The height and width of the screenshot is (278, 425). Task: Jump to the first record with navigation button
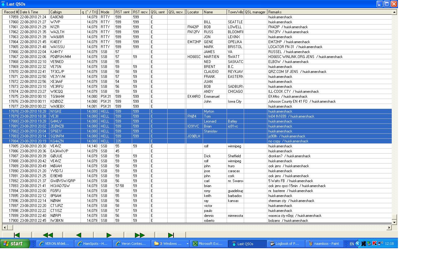pos(17,235)
